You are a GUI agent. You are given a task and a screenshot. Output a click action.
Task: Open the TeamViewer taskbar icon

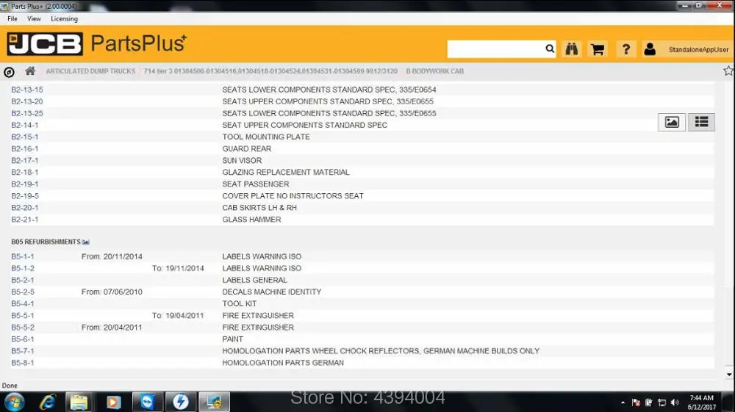pos(147,402)
